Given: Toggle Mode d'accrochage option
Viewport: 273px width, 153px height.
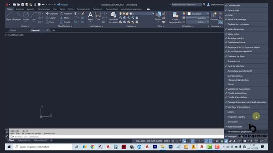Looking at the screenshot, I should pos(246,20).
